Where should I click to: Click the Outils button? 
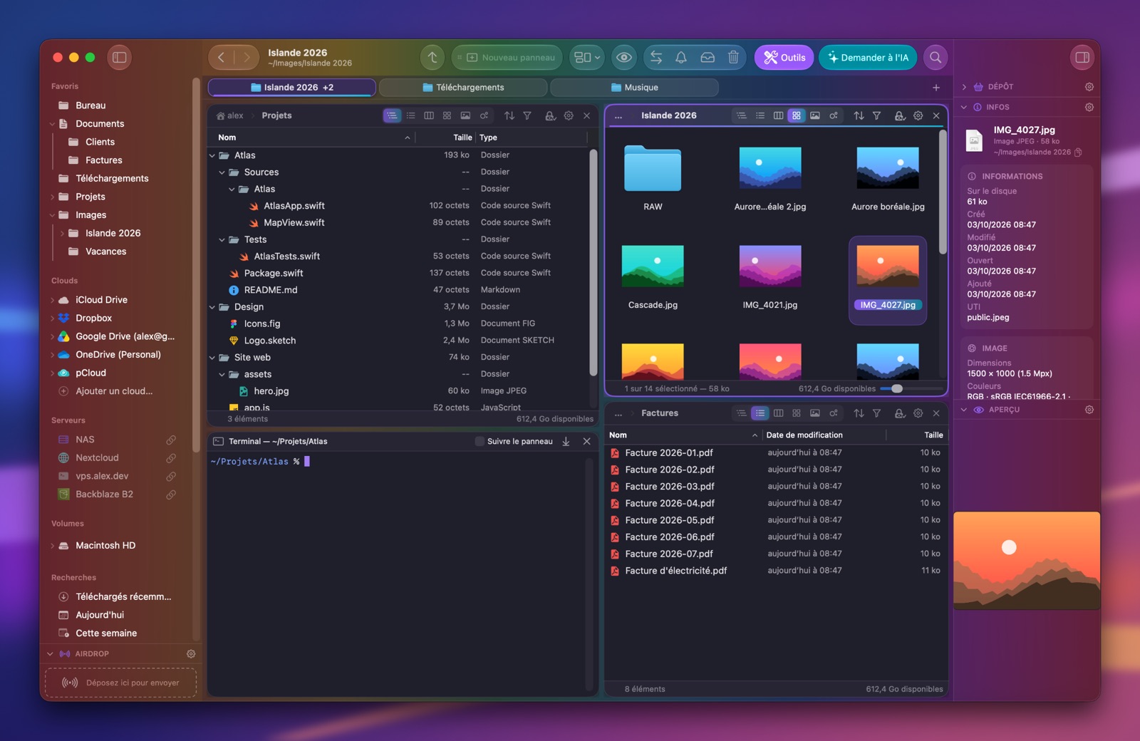[784, 58]
